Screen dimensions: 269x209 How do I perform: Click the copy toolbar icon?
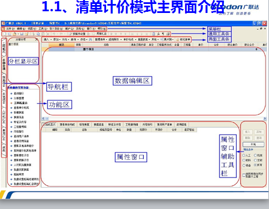click(x=38, y=34)
